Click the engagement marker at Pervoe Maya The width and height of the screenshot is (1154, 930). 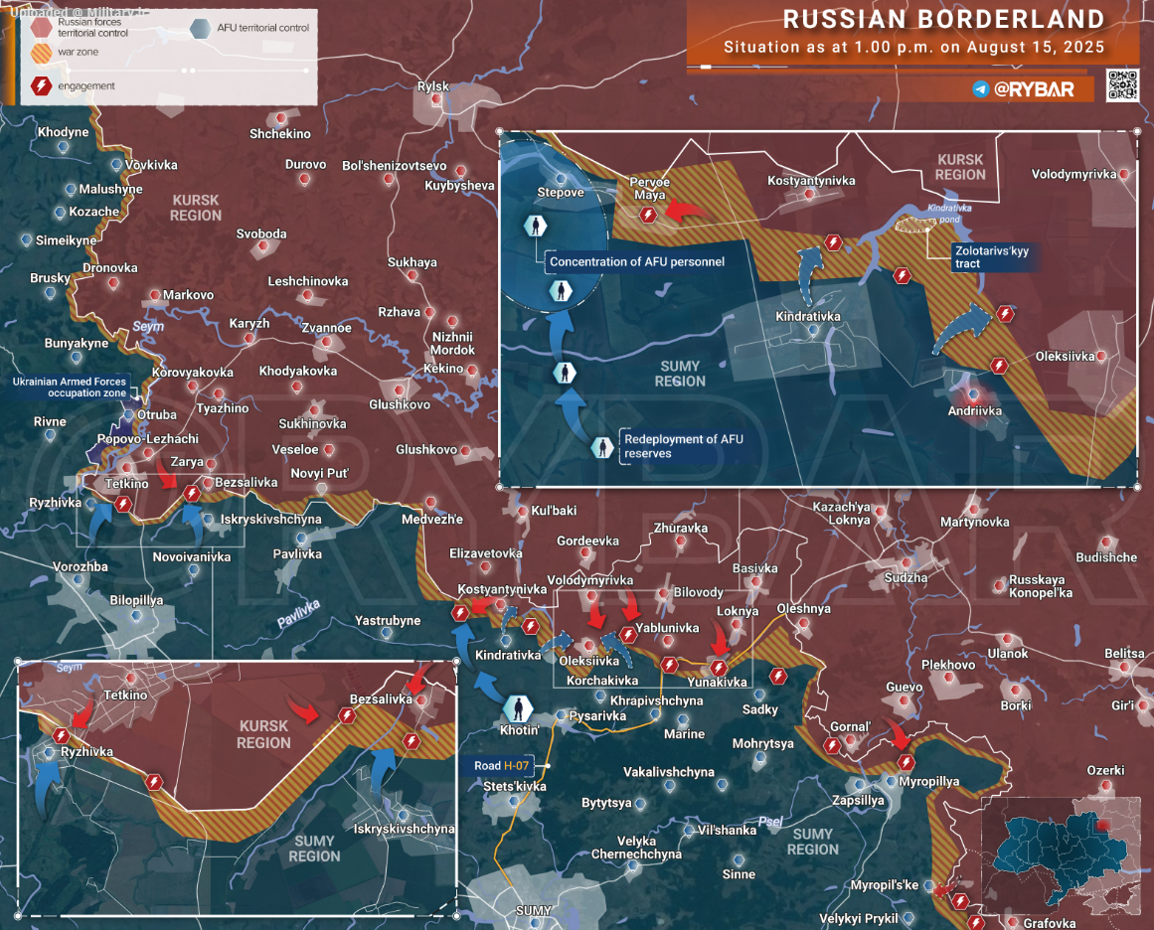pos(648,215)
